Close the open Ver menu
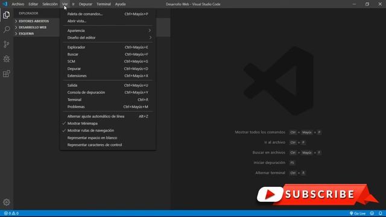The image size is (386, 217). point(65,4)
